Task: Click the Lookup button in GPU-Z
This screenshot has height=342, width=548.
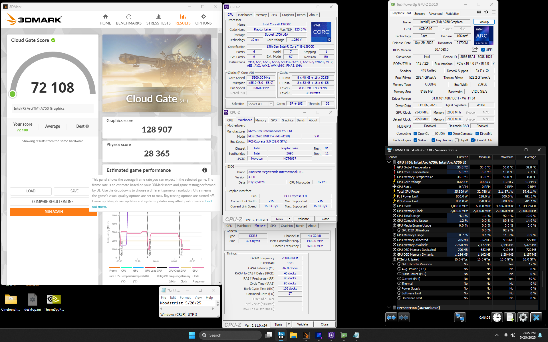Action: (x=483, y=22)
